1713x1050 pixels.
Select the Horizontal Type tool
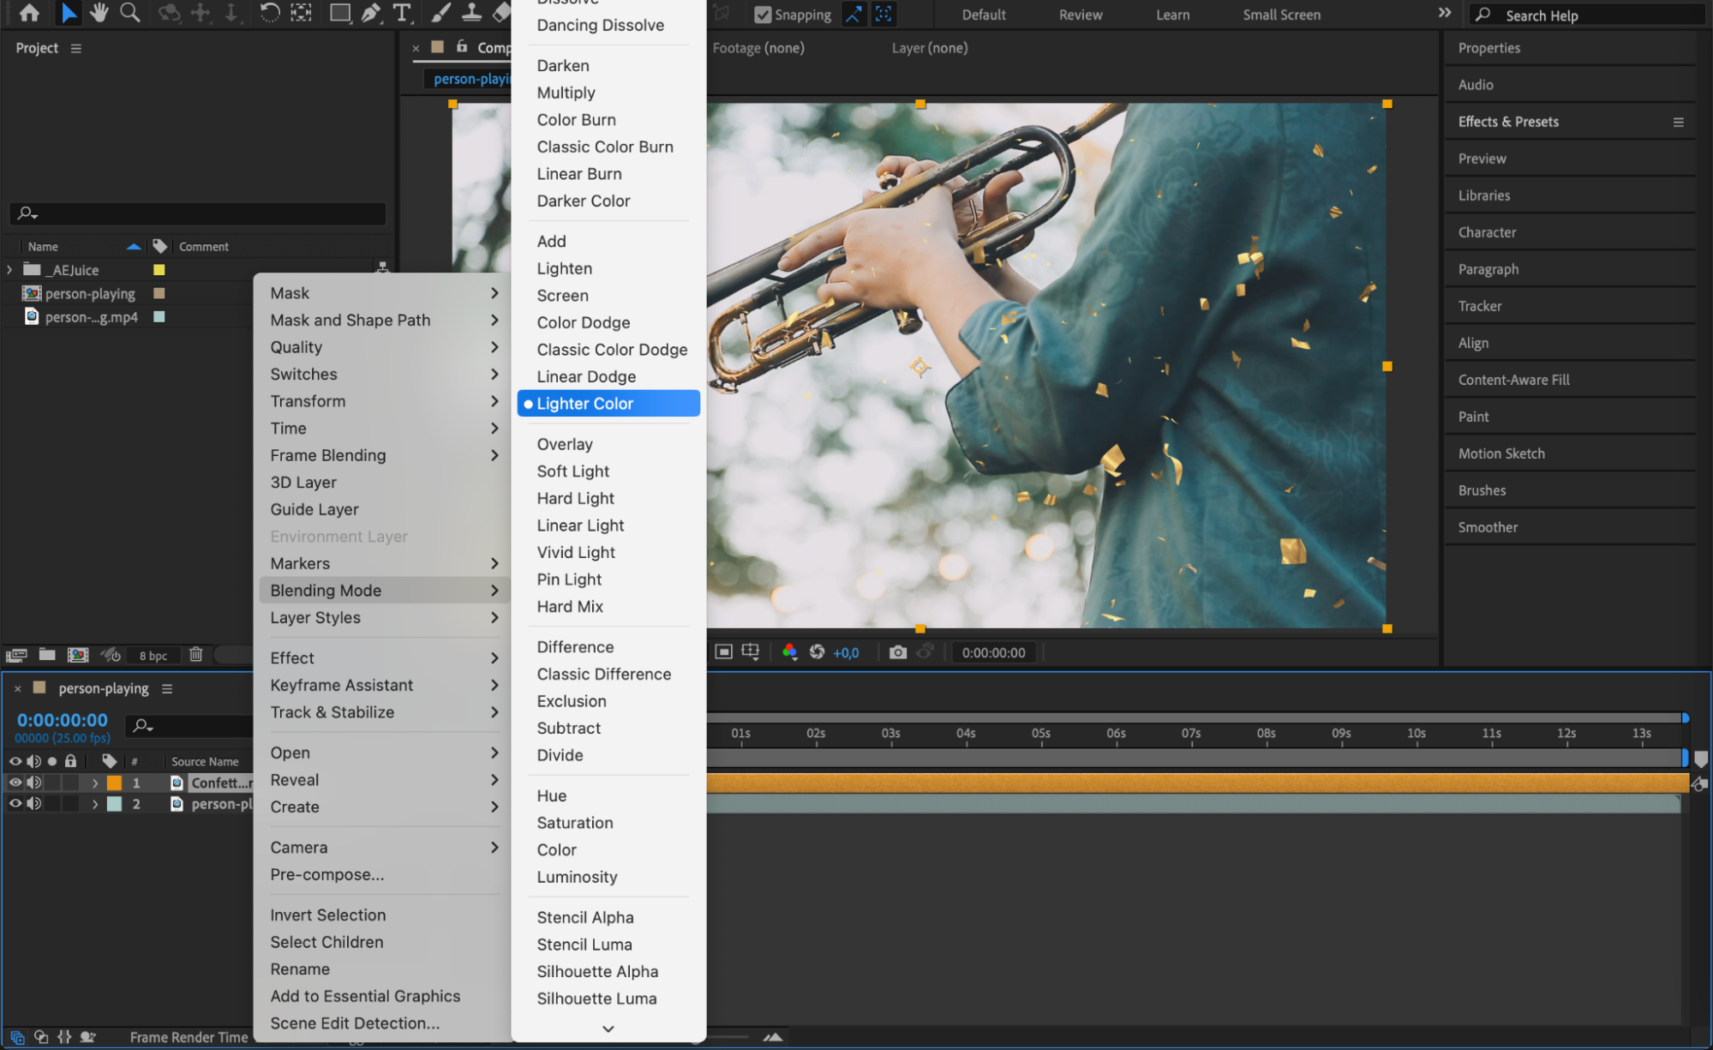[401, 13]
